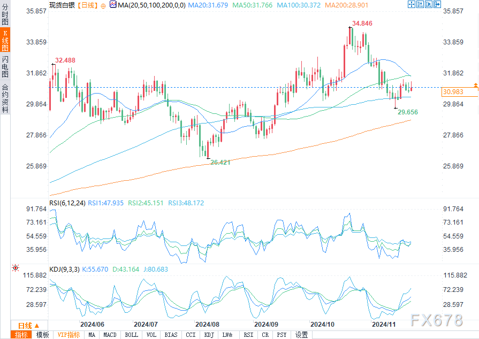This screenshot has width=479, height=339.
Task: Click the MA indicator icon before MA(20,50,100,200,0,0)
Action: 113,4
